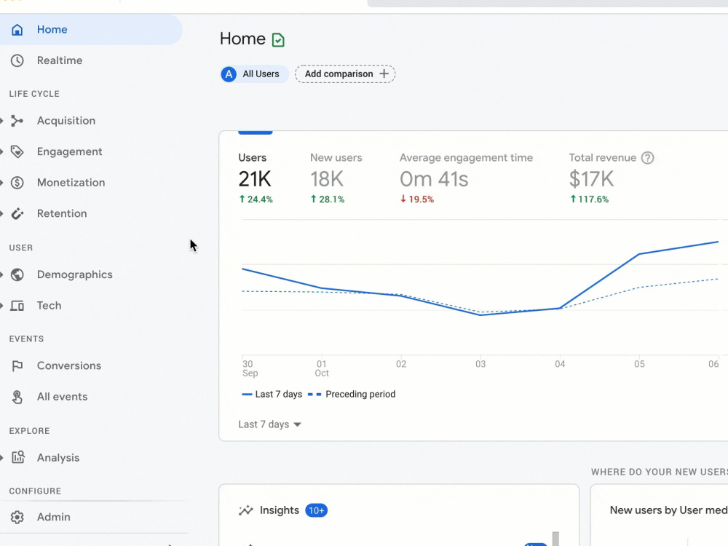Click the Insights card heading
728x546 pixels.
pos(279,510)
